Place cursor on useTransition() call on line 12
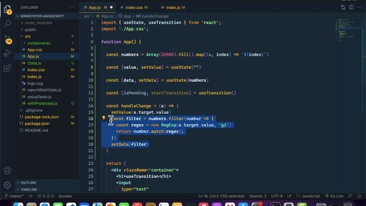Screen dimensions: 366x206 (x=217, y=93)
